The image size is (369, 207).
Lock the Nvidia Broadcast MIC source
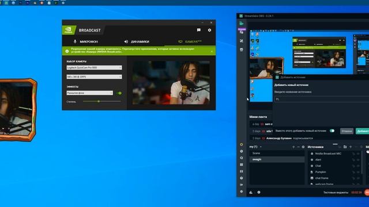353,154
